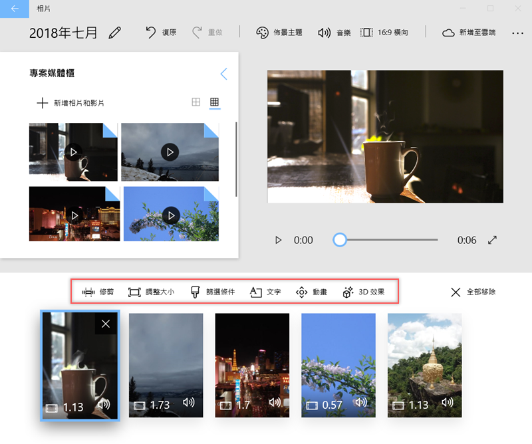This screenshot has height=444, width=532.
Task: Add media via 新增相片和影片
Action: point(70,103)
